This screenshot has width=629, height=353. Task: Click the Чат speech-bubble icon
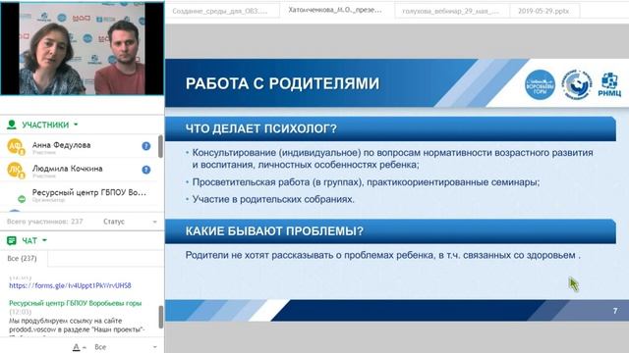(x=12, y=240)
